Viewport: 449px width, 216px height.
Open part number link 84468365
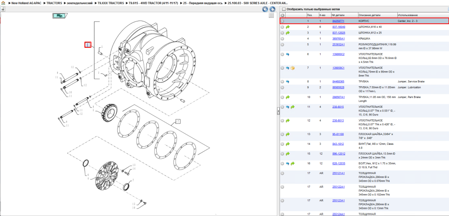[338, 81]
